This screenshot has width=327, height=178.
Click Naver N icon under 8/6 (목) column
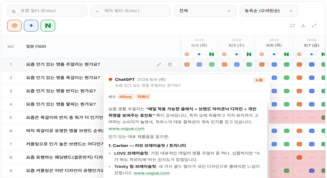[x=286, y=55]
